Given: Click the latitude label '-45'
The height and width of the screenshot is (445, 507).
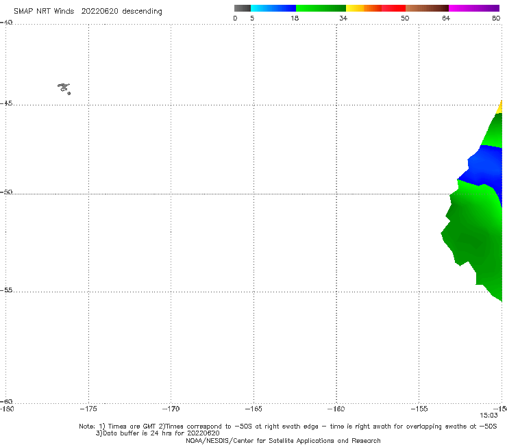Looking at the screenshot, I should pyautogui.click(x=6, y=103).
